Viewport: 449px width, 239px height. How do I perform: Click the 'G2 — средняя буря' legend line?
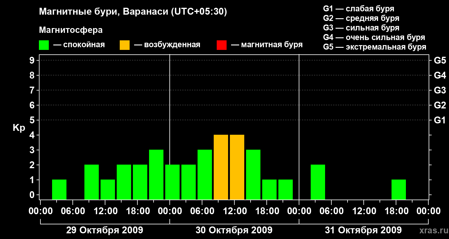(361, 18)
